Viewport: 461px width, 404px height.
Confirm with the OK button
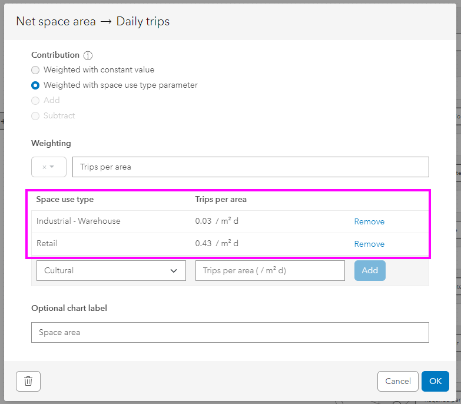coord(435,381)
